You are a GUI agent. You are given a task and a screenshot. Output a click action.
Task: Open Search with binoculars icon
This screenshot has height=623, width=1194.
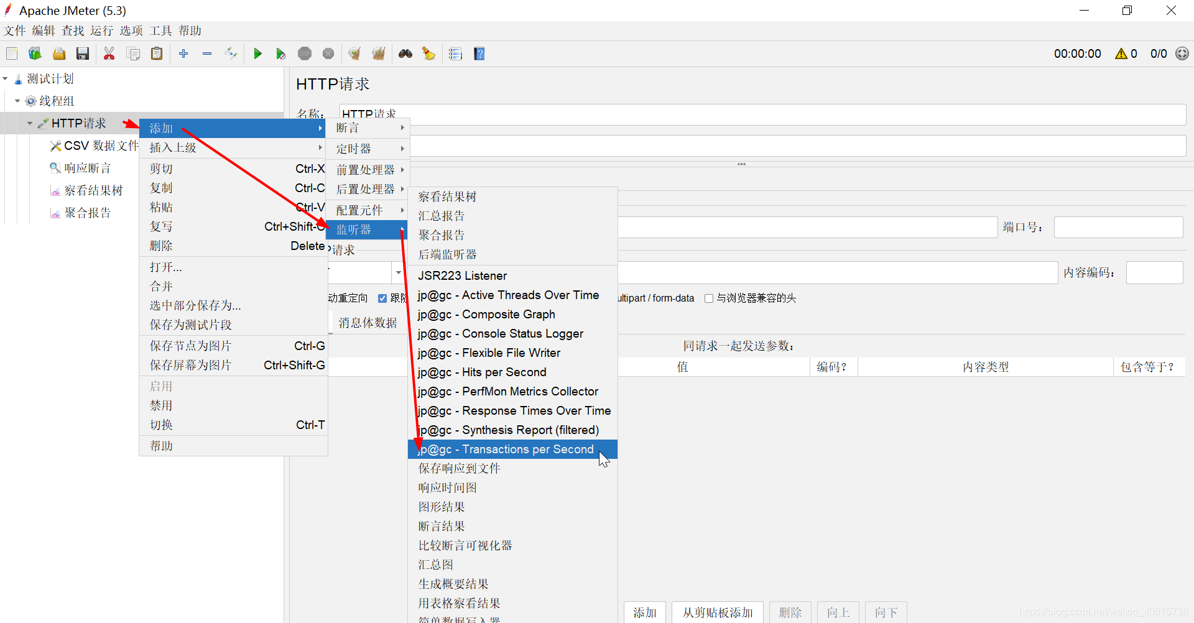click(405, 54)
